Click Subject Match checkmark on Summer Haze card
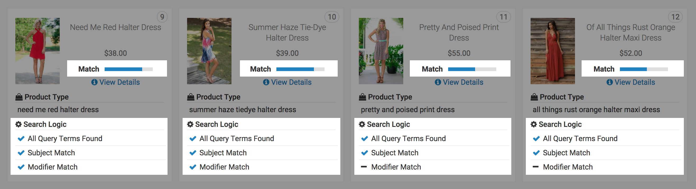The image size is (696, 189). pyautogui.click(x=193, y=153)
